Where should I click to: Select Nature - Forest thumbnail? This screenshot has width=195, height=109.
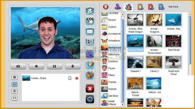tap(135, 83)
